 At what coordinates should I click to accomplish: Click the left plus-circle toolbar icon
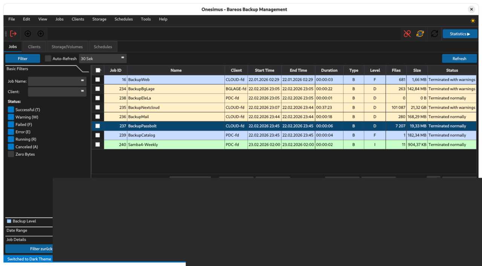click(x=27, y=34)
